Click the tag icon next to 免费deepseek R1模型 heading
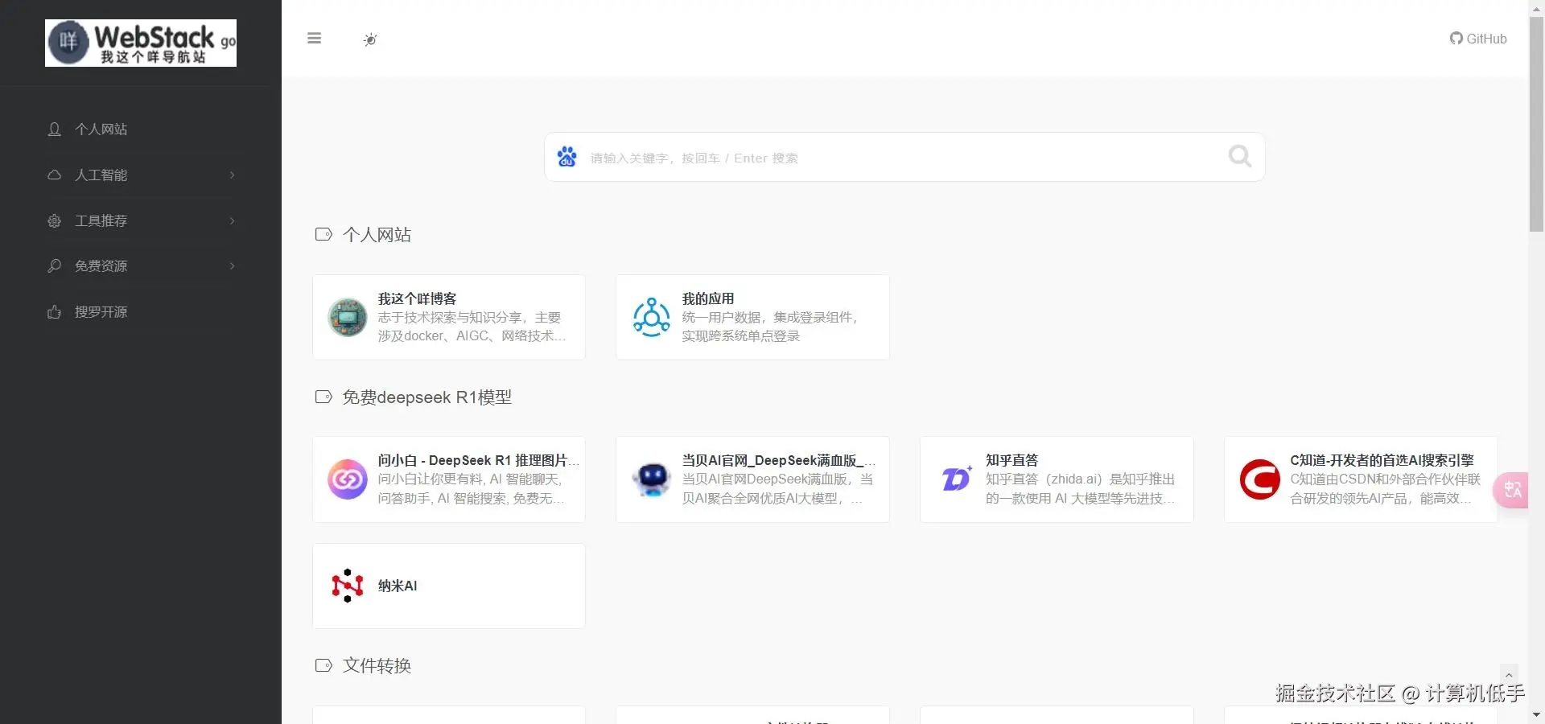Image resolution: width=1545 pixels, height=724 pixels. click(323, 397)
